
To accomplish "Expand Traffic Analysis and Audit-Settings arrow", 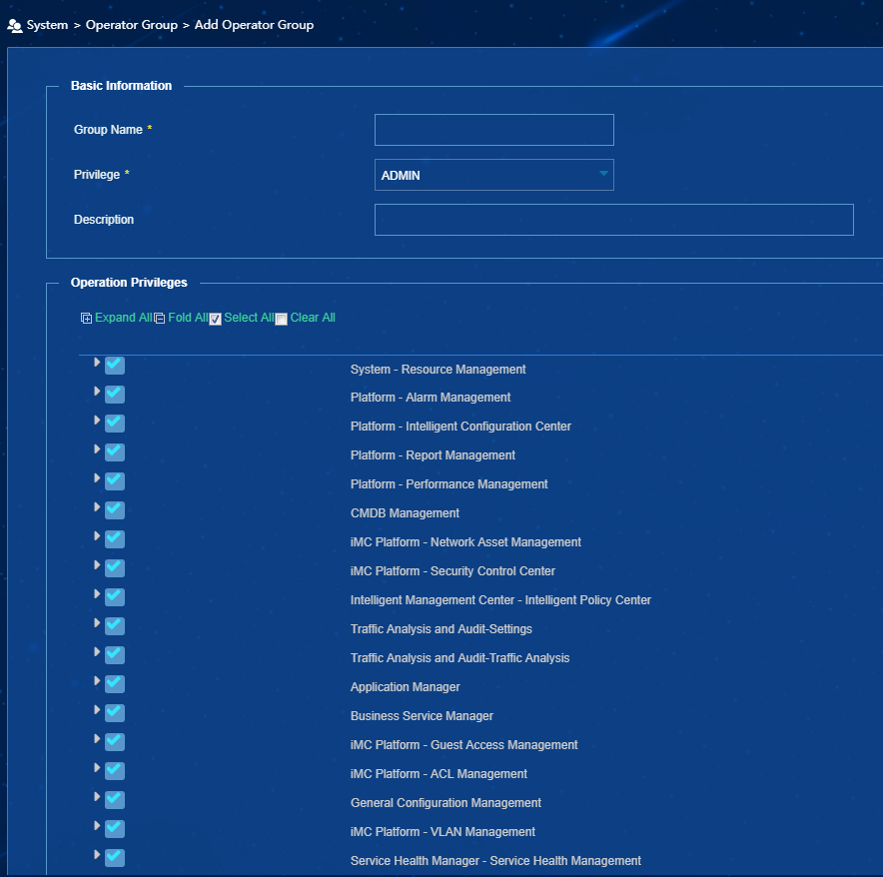I will click(97, 623).
